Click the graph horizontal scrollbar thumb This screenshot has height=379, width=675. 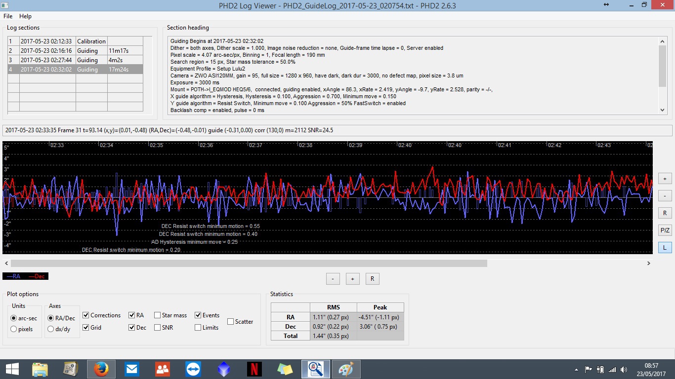(x=249, y=264)
